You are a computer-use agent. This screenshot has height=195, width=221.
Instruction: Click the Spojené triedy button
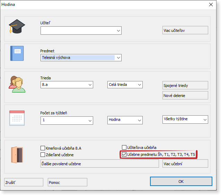point(185,85)
